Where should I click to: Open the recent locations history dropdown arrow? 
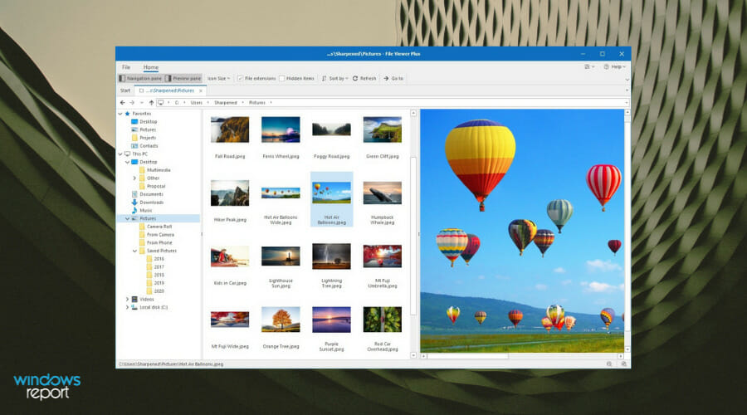(141, 102)
